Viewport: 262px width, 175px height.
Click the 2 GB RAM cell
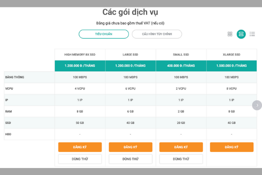coord(181,112)
